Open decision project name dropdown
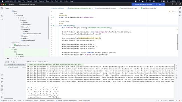 coord(12,4)
